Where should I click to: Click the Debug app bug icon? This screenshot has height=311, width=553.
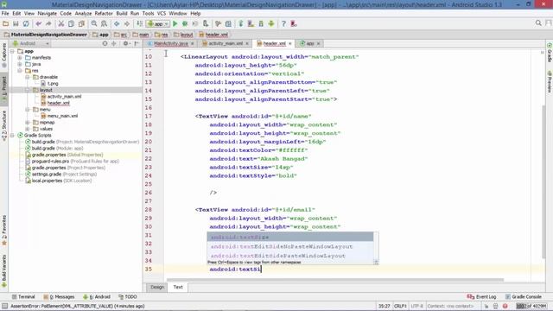tap(185, 23)
